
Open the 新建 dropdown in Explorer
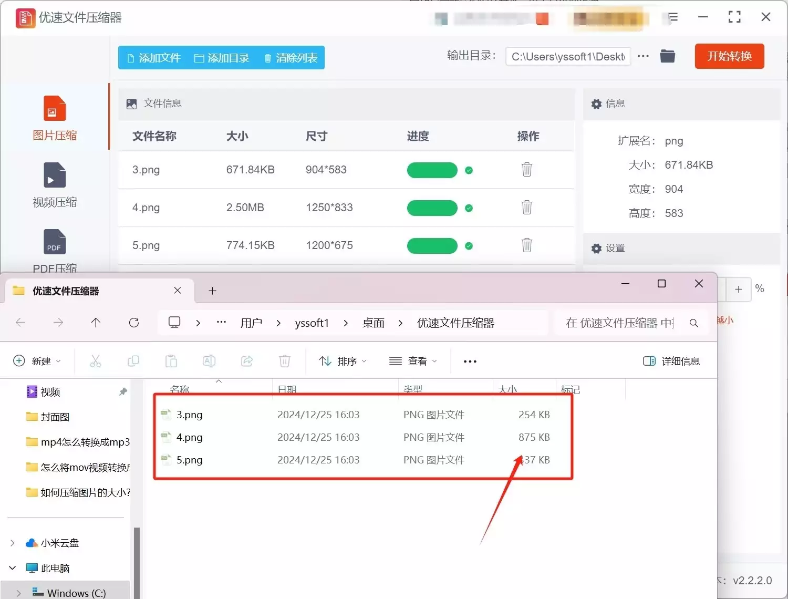37,361
